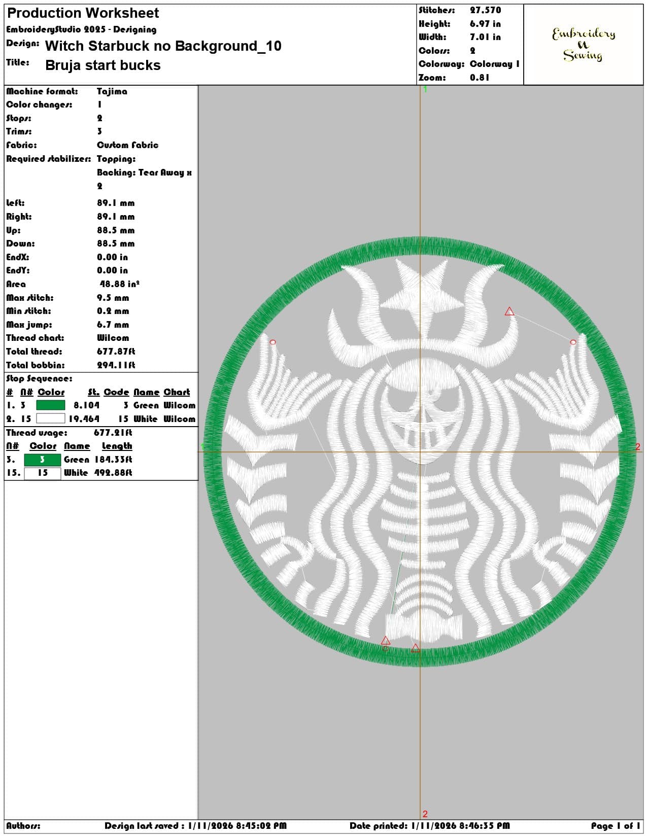Click the thread chart value 'Wilcom'
The height and width of the screenshot is (837, 647).
(113, 338)
